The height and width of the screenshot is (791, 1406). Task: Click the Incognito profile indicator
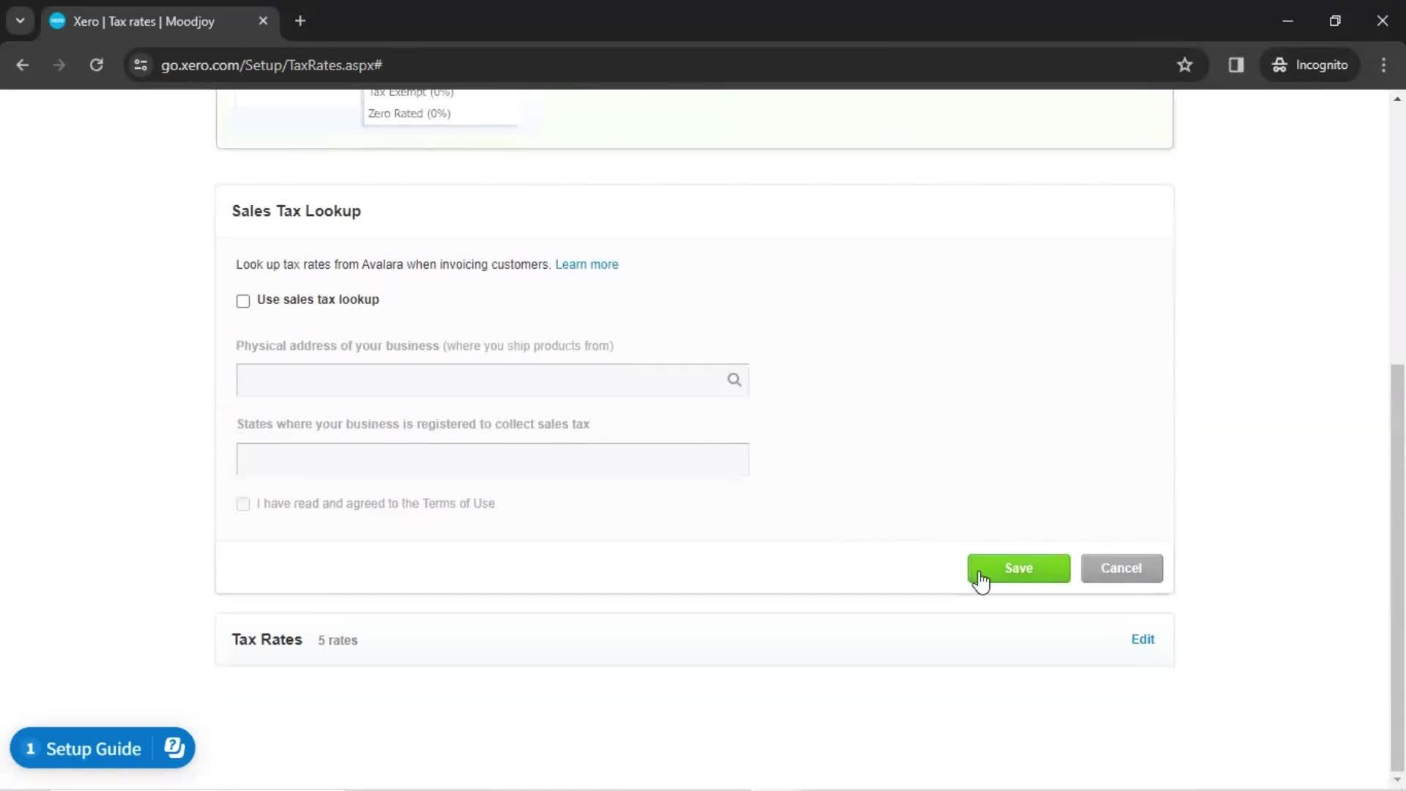pos(1310,65)
